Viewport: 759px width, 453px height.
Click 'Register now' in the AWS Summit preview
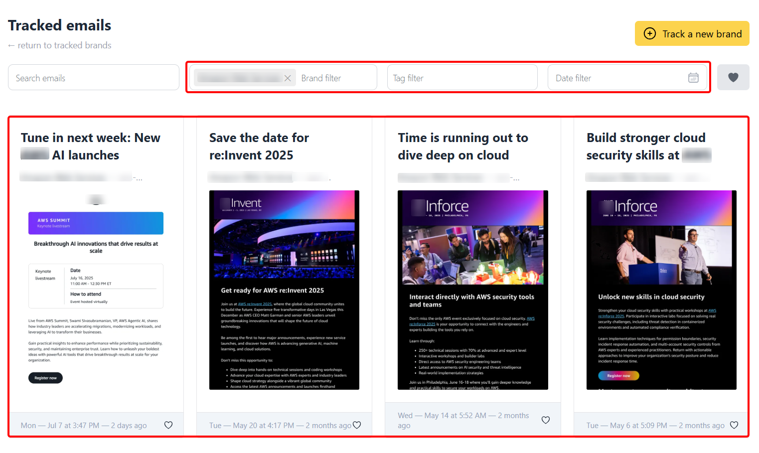coord(45,378)
